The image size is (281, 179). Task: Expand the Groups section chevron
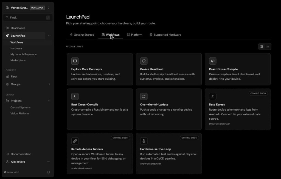49,84
